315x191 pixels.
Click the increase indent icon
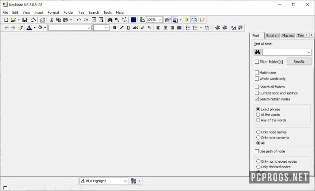[x=224, y=28]
